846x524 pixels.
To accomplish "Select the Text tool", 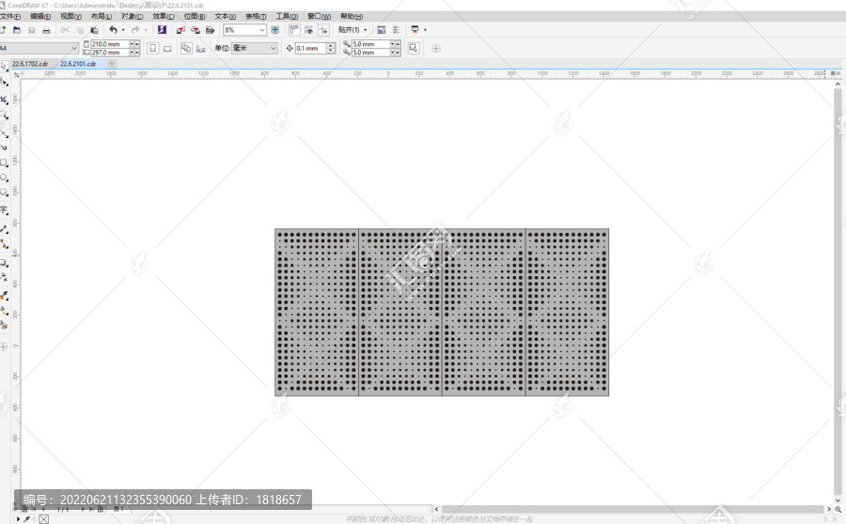I will [x=4, y=209].
